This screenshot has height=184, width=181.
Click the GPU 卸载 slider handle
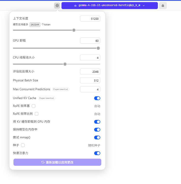point(98,48)
